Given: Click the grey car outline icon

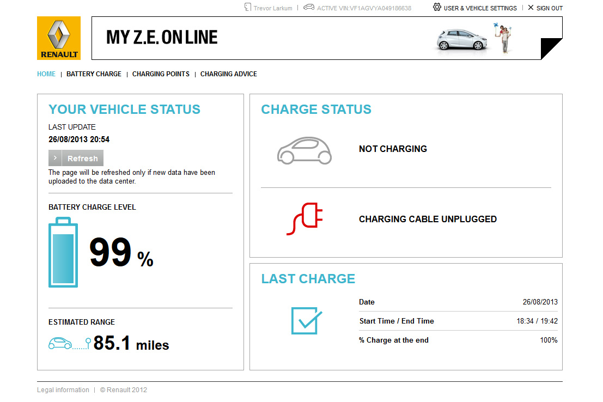Looking at the screenshot, I should (x=304, y=150).
